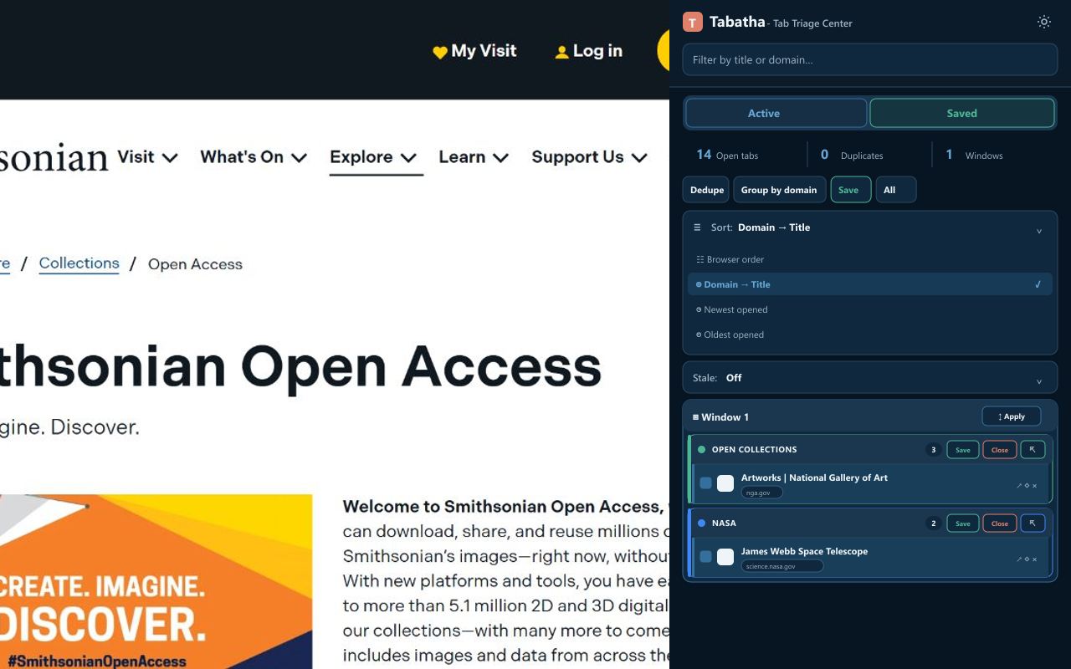The image size is (1071, 669).
Task: Click the Window 1 icon
Action: [695, 417]
